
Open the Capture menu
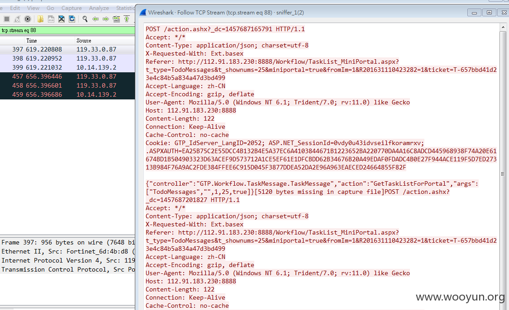tap(71, 8)
